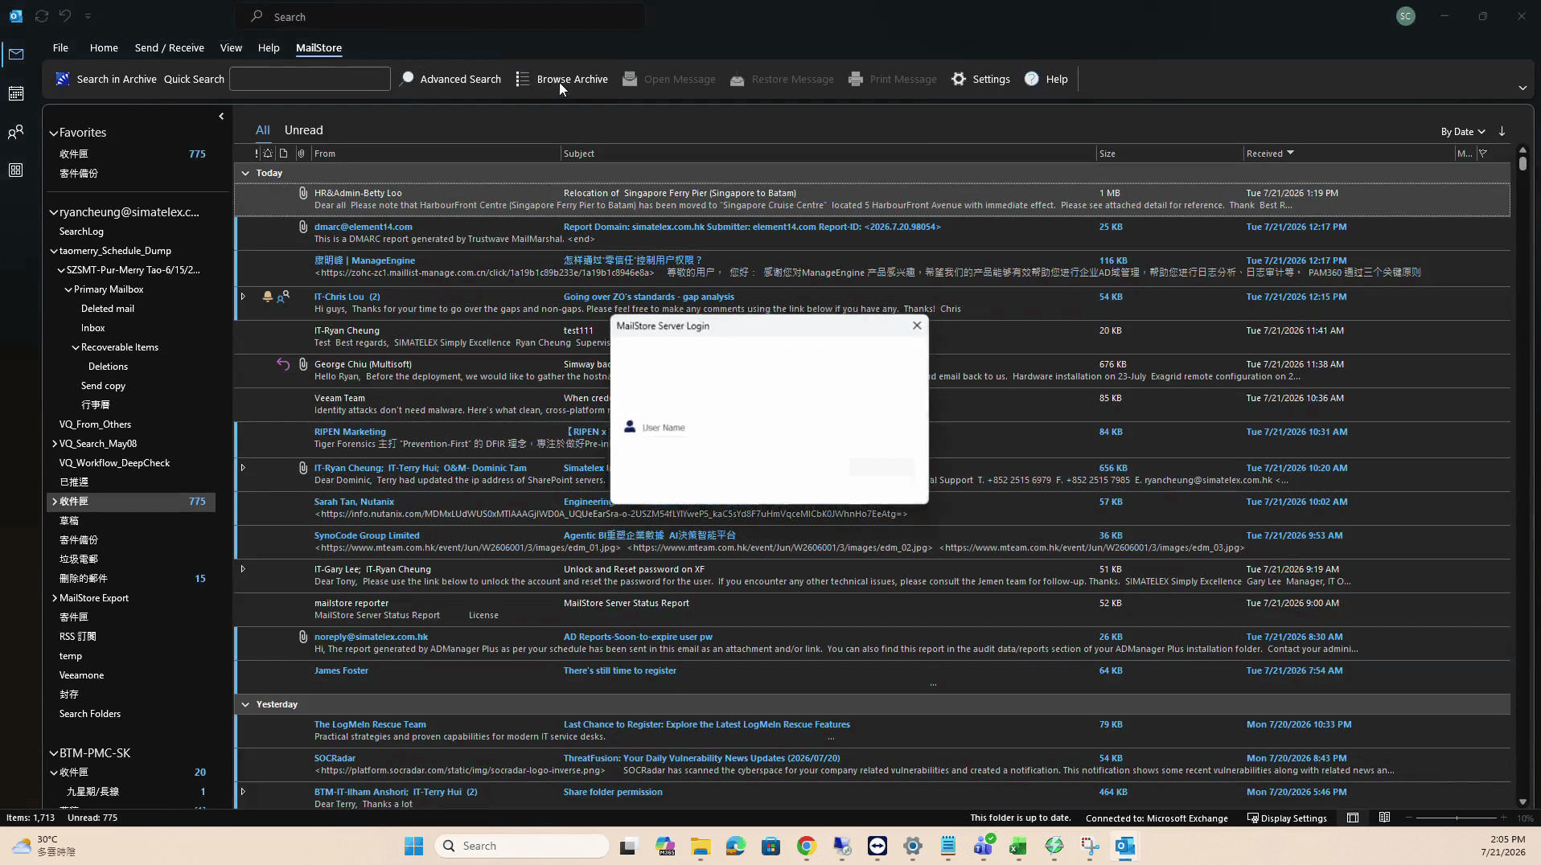Screen dimensions: 1541x865
Task: Collapse the Yesterday message group
Action: [245, 704]
